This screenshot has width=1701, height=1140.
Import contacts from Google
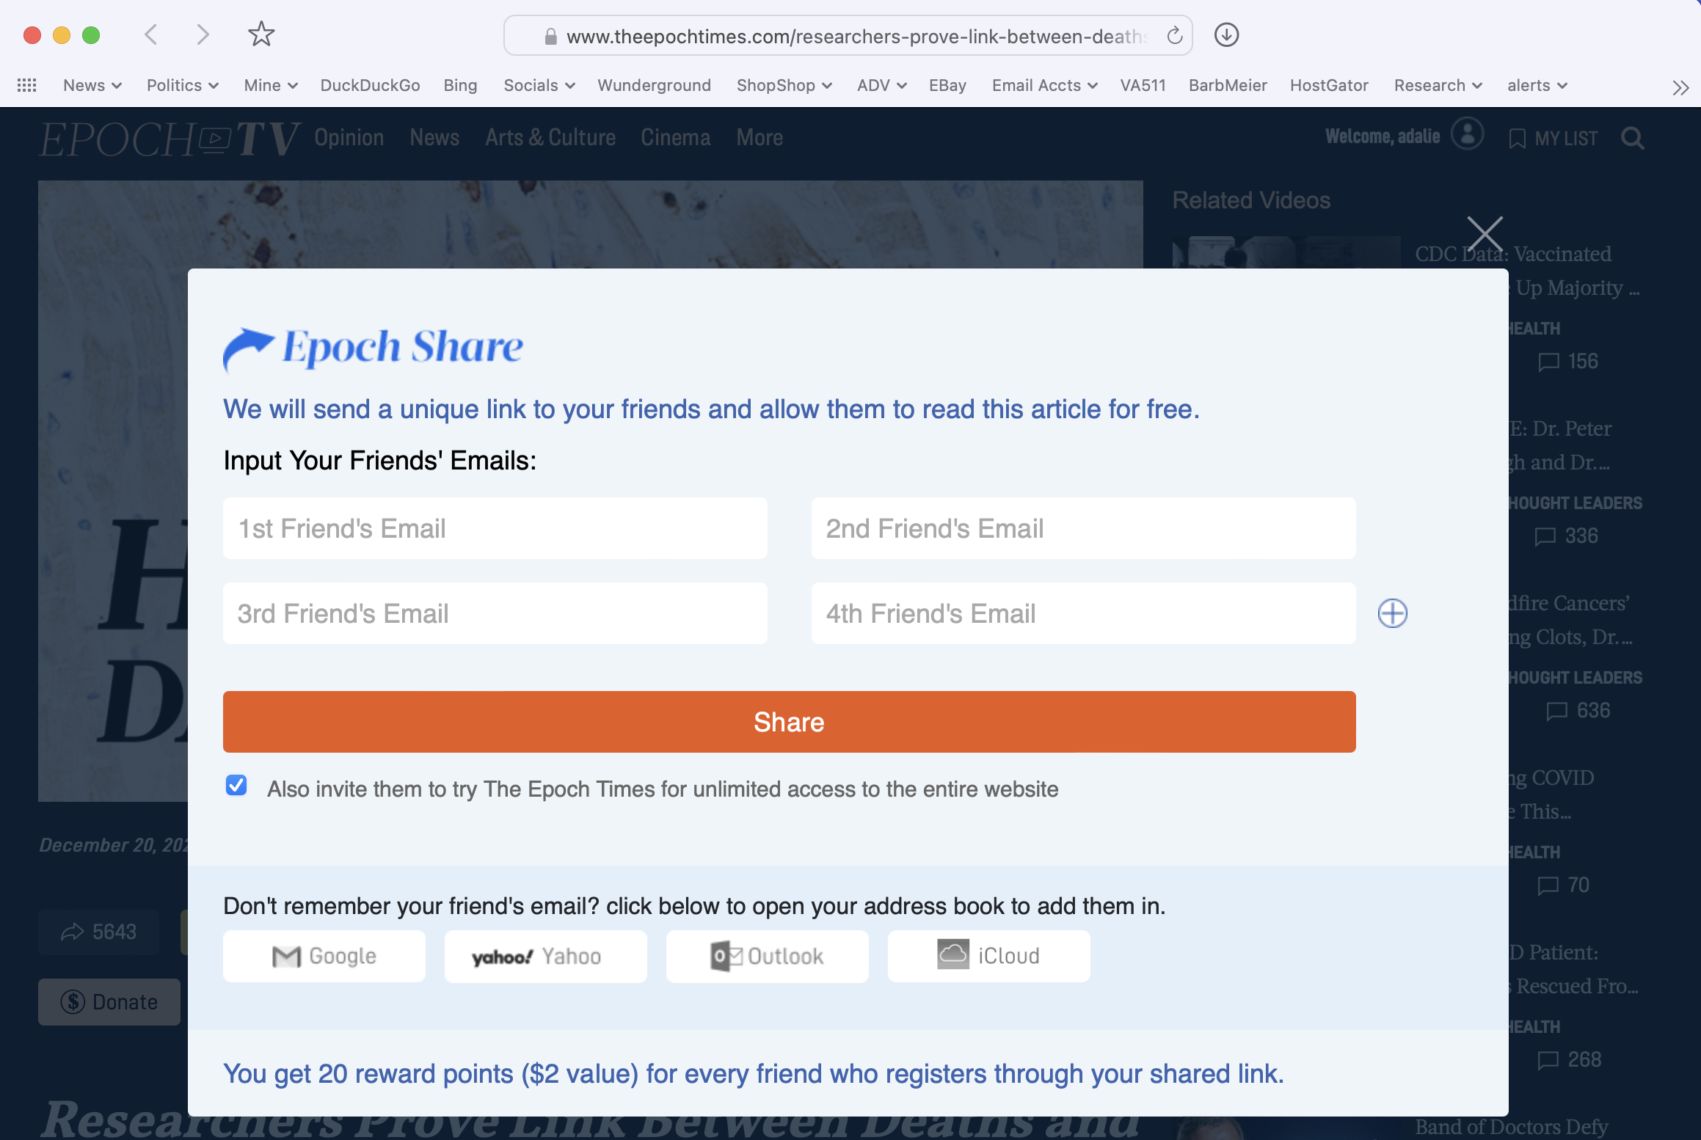(x=324, y=956)
